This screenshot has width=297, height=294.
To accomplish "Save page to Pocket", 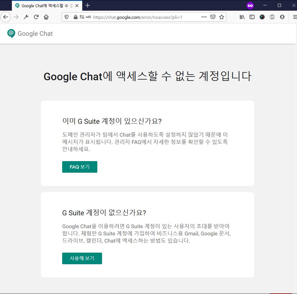I will (213, 17).
